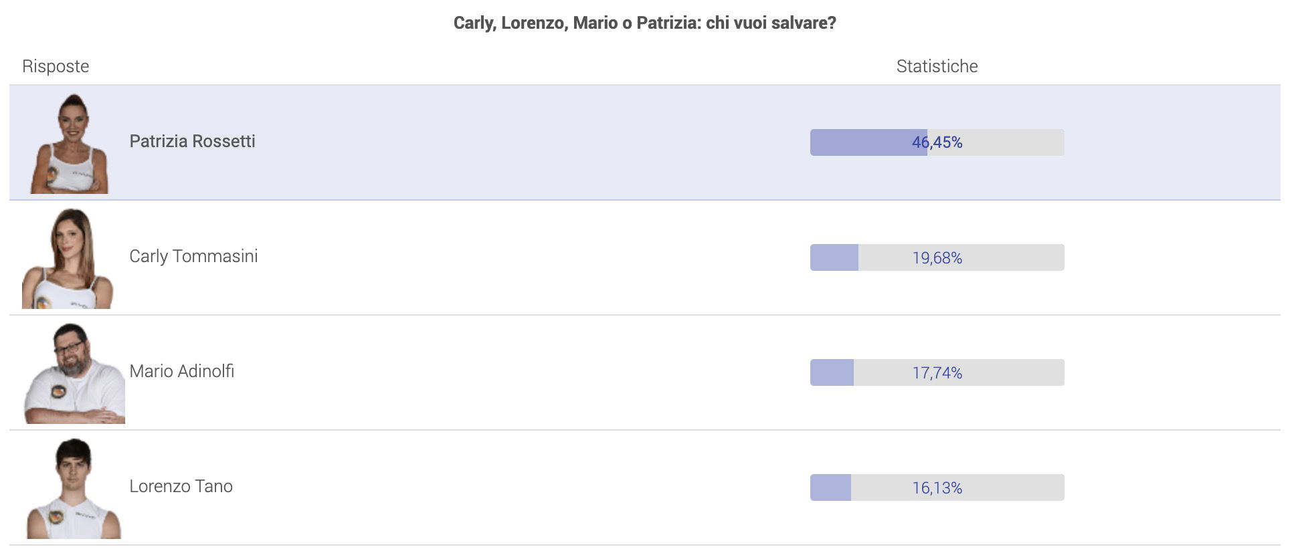Screen dimensions: 1290x551
Task: Select the Patrizia Rossetti name label
Action: pyautogui.click(x=192, y=141)
